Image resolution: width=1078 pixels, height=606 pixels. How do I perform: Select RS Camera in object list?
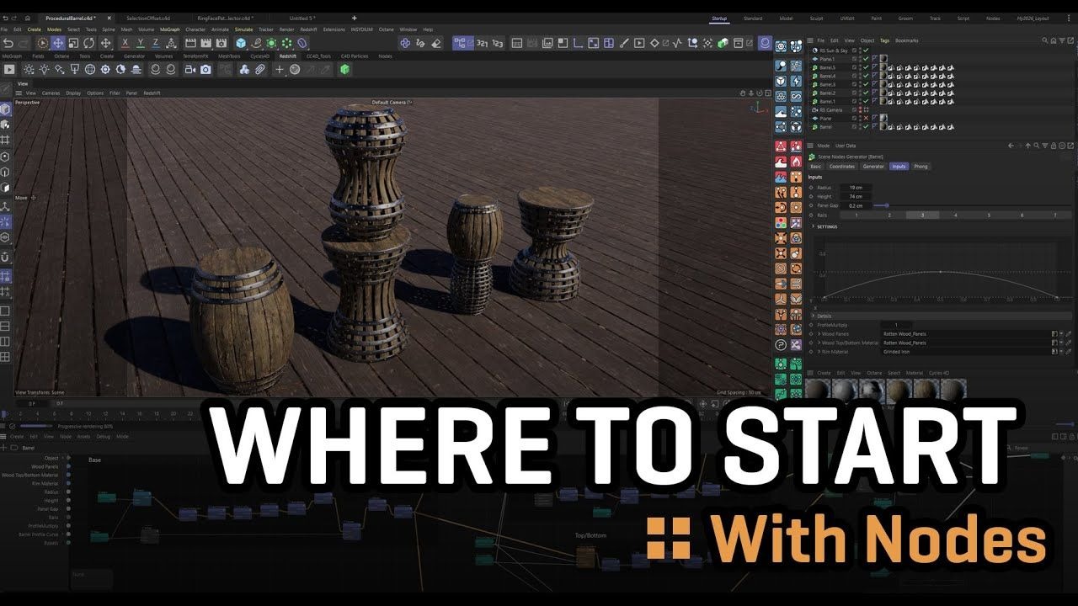830,109
